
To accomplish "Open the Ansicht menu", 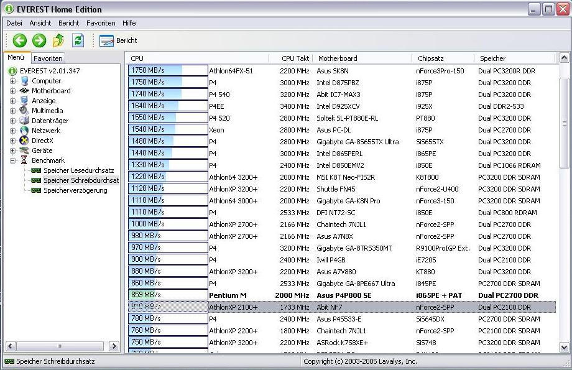I will pos(40,23).
